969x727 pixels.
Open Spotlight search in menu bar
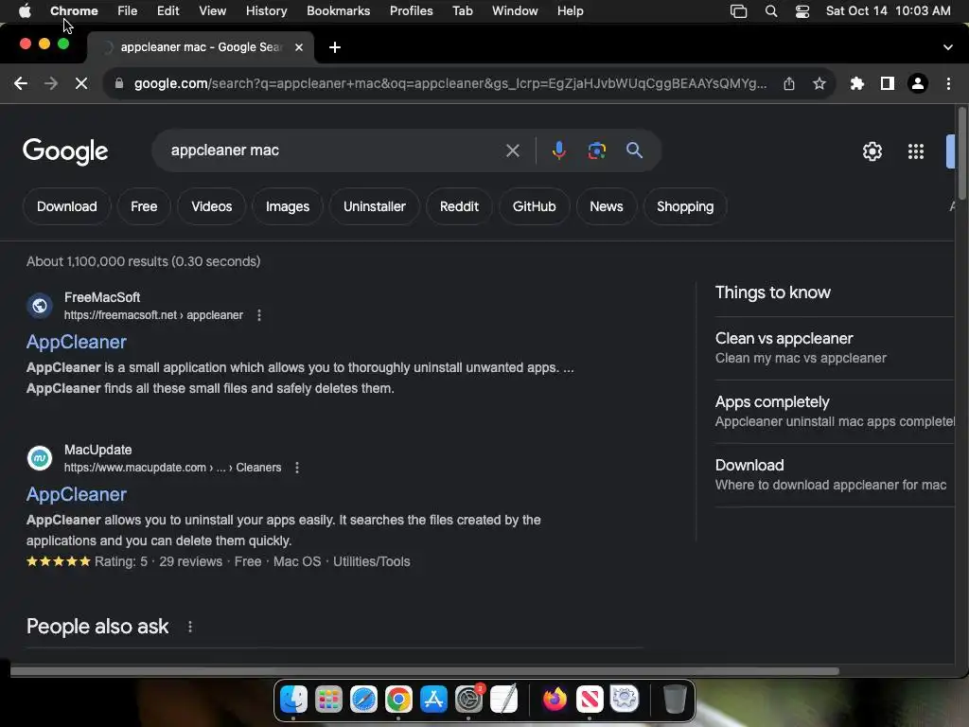point(770,11)
